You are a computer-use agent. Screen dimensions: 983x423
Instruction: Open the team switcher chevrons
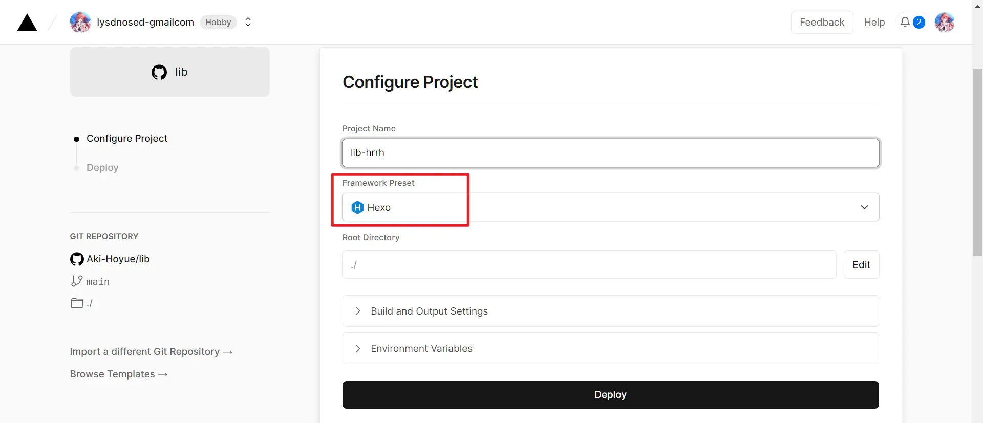pos(248,22)
